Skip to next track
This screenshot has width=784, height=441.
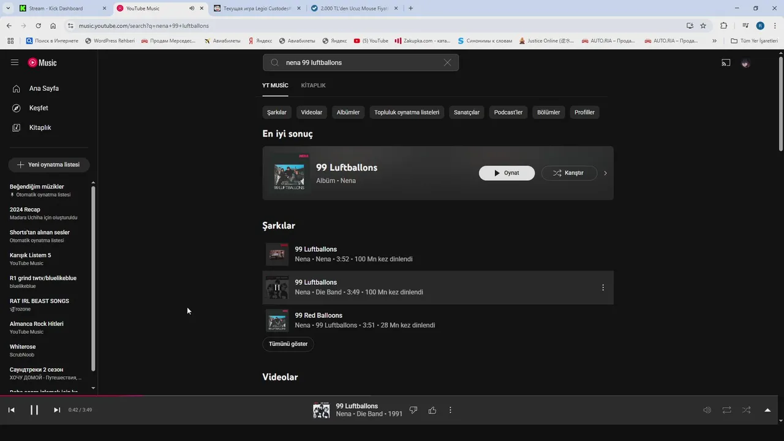pyautogui.click(x=57, y=410)
